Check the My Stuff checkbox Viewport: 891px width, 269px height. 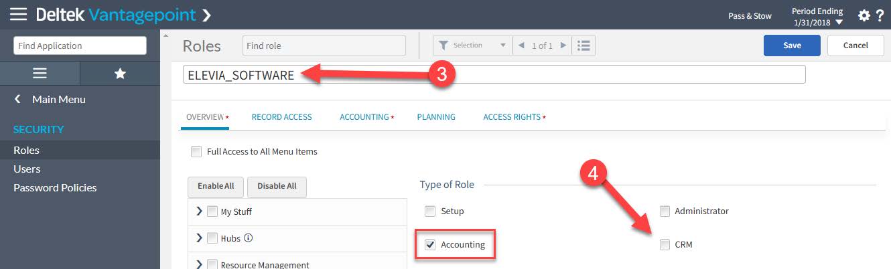click(212, 211)
